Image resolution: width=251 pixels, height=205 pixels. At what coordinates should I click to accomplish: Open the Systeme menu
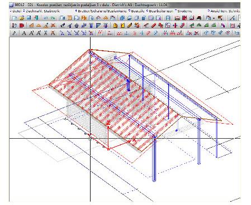pos(184,11)
